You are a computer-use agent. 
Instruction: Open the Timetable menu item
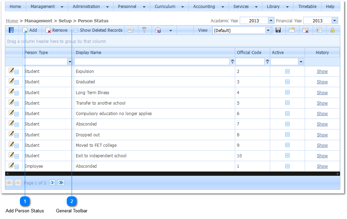[x=307, y=7]
